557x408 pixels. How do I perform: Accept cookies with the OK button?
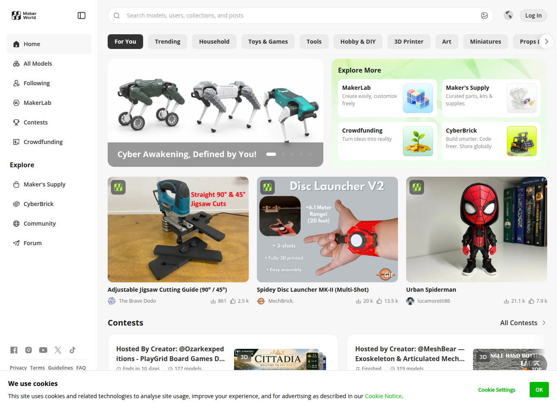(x=539, y=390)
